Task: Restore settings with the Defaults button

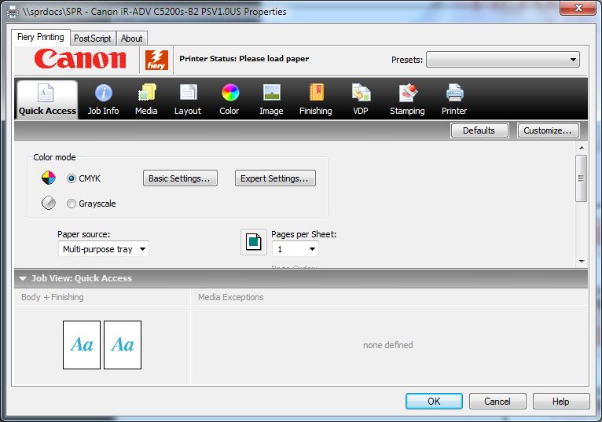Action: tap(479, 130)
